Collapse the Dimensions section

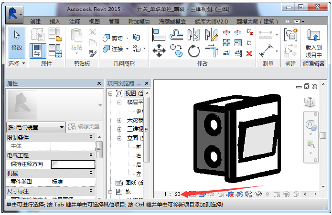click(x=91, y=191)
